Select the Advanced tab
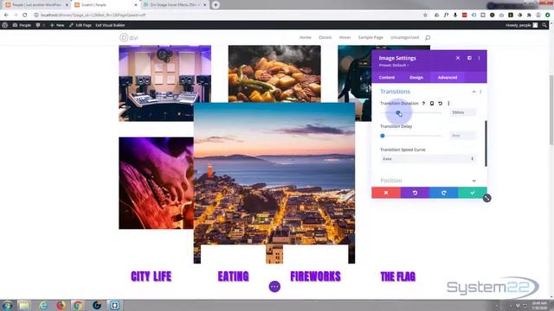 coord(448,77)
